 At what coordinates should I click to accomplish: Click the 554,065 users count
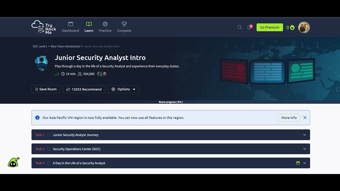pyautogui.click(x=86, y=74)
